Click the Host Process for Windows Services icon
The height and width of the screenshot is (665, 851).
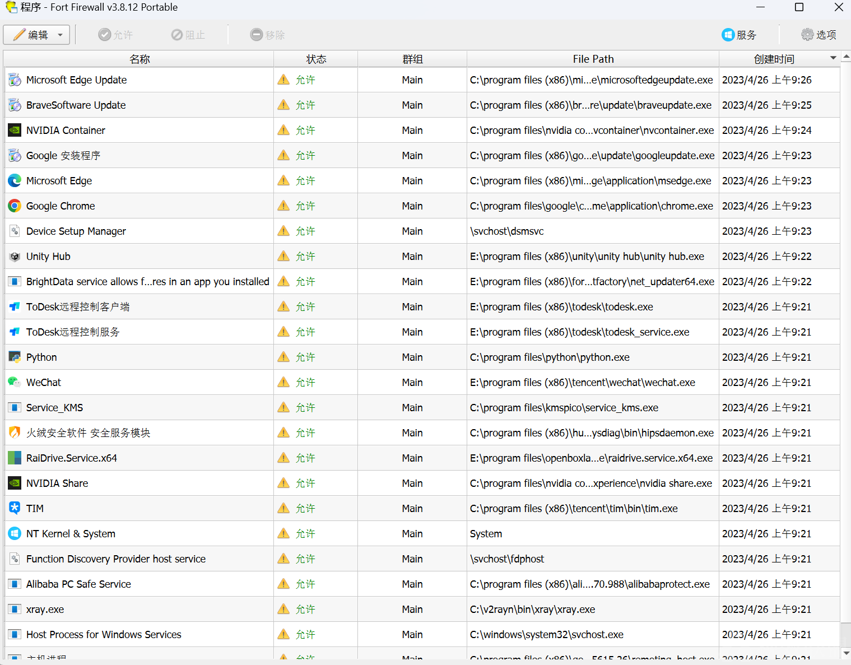pos(15,635)
